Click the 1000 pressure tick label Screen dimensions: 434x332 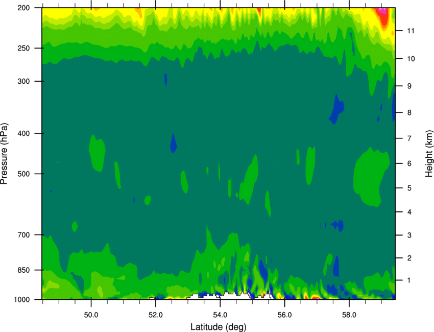tap(22, 300)
